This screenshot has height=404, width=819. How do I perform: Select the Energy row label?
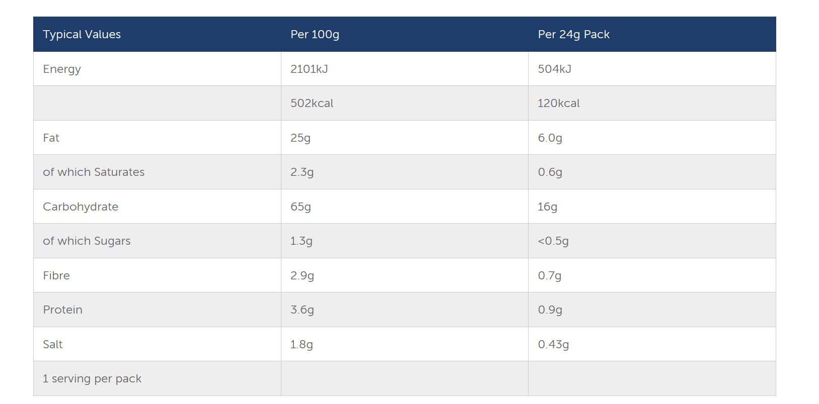[x=62, y=69]
